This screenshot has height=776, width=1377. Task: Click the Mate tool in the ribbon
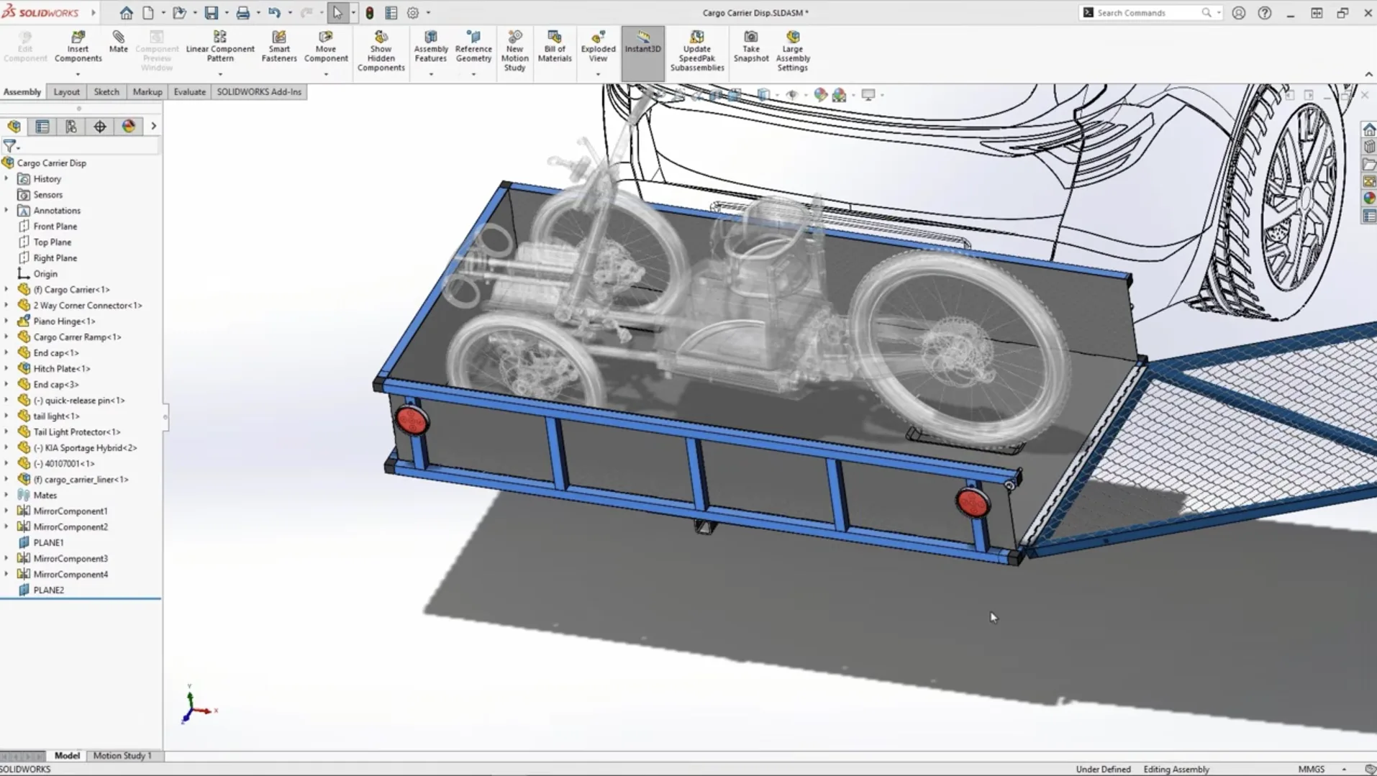tap(118, 42)
